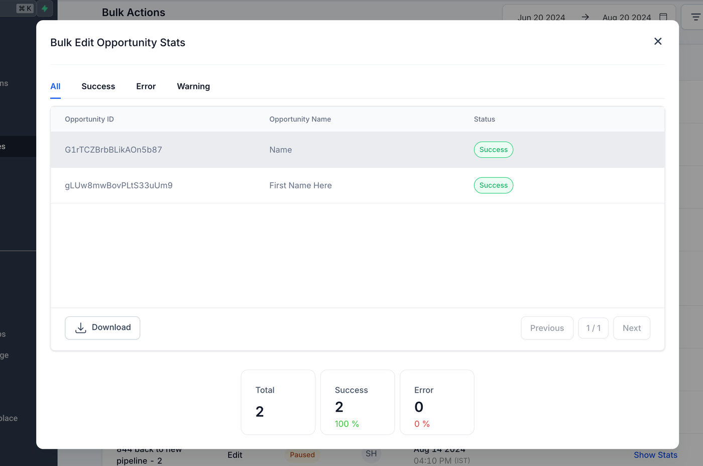Click the download arrow icon
Image resolution: width=703 pixels, height=466 pixels.
click(80, 328)
